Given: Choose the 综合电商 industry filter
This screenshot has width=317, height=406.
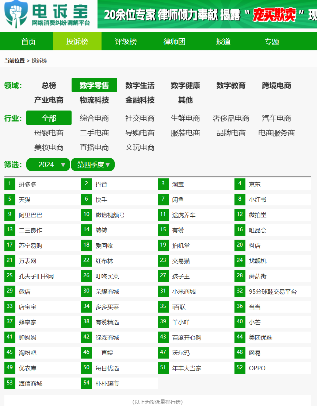Looking at the screenshot, I should (x=94, y=118).
